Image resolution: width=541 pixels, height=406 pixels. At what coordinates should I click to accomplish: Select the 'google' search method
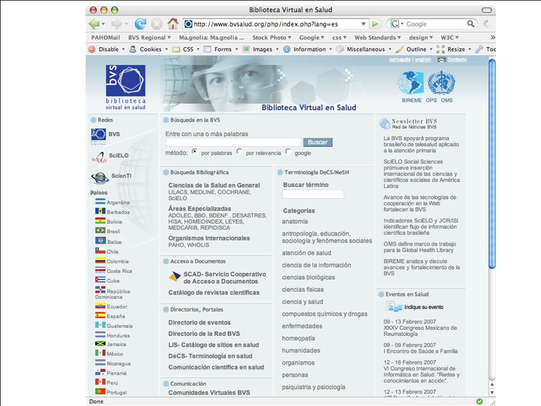288,152
